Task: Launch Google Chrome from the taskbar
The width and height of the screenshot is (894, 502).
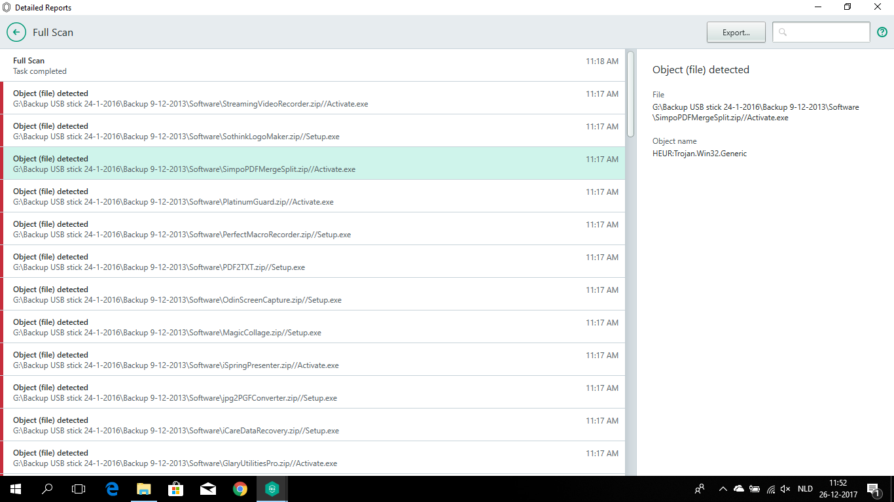Action: click(x=240, y=488)
